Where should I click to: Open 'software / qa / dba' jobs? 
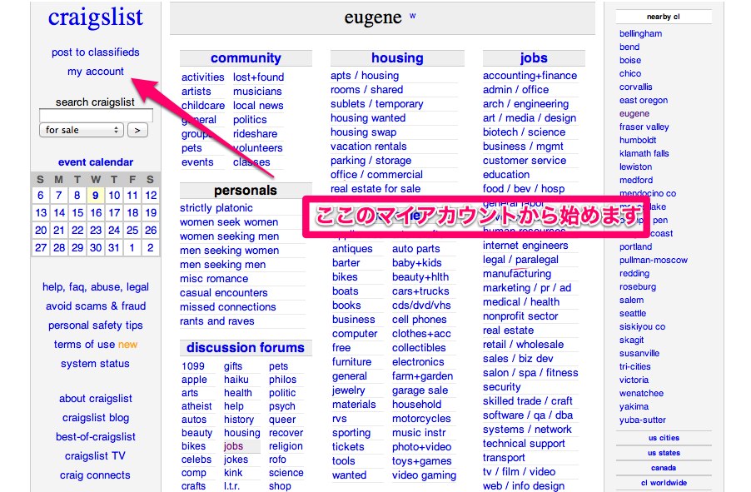click(528, 415)
